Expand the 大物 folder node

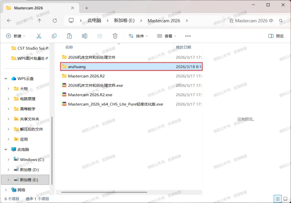tap(8, 89)
